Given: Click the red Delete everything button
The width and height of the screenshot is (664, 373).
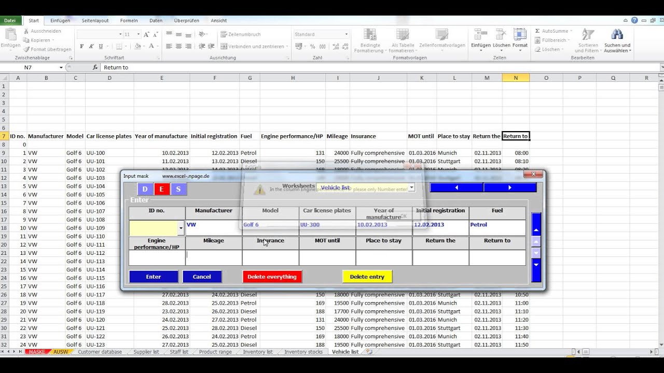Looking at the screenshot, I should (272, 277).
